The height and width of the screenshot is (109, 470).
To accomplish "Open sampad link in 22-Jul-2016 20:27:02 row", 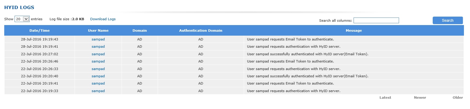I will pyautogui.click(x=98, y=54).
